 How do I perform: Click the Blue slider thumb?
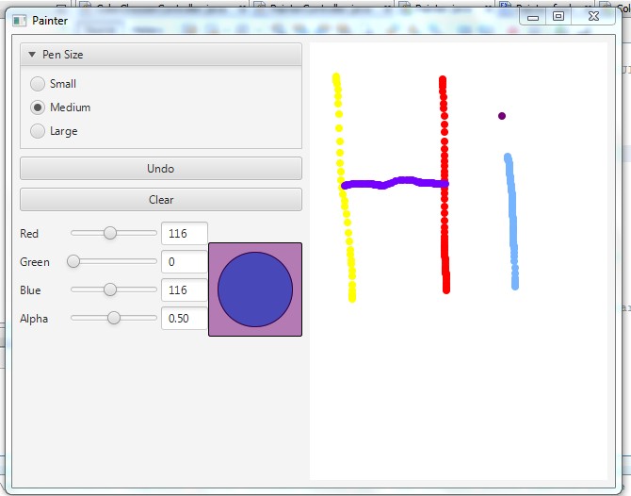coord(110,289)
